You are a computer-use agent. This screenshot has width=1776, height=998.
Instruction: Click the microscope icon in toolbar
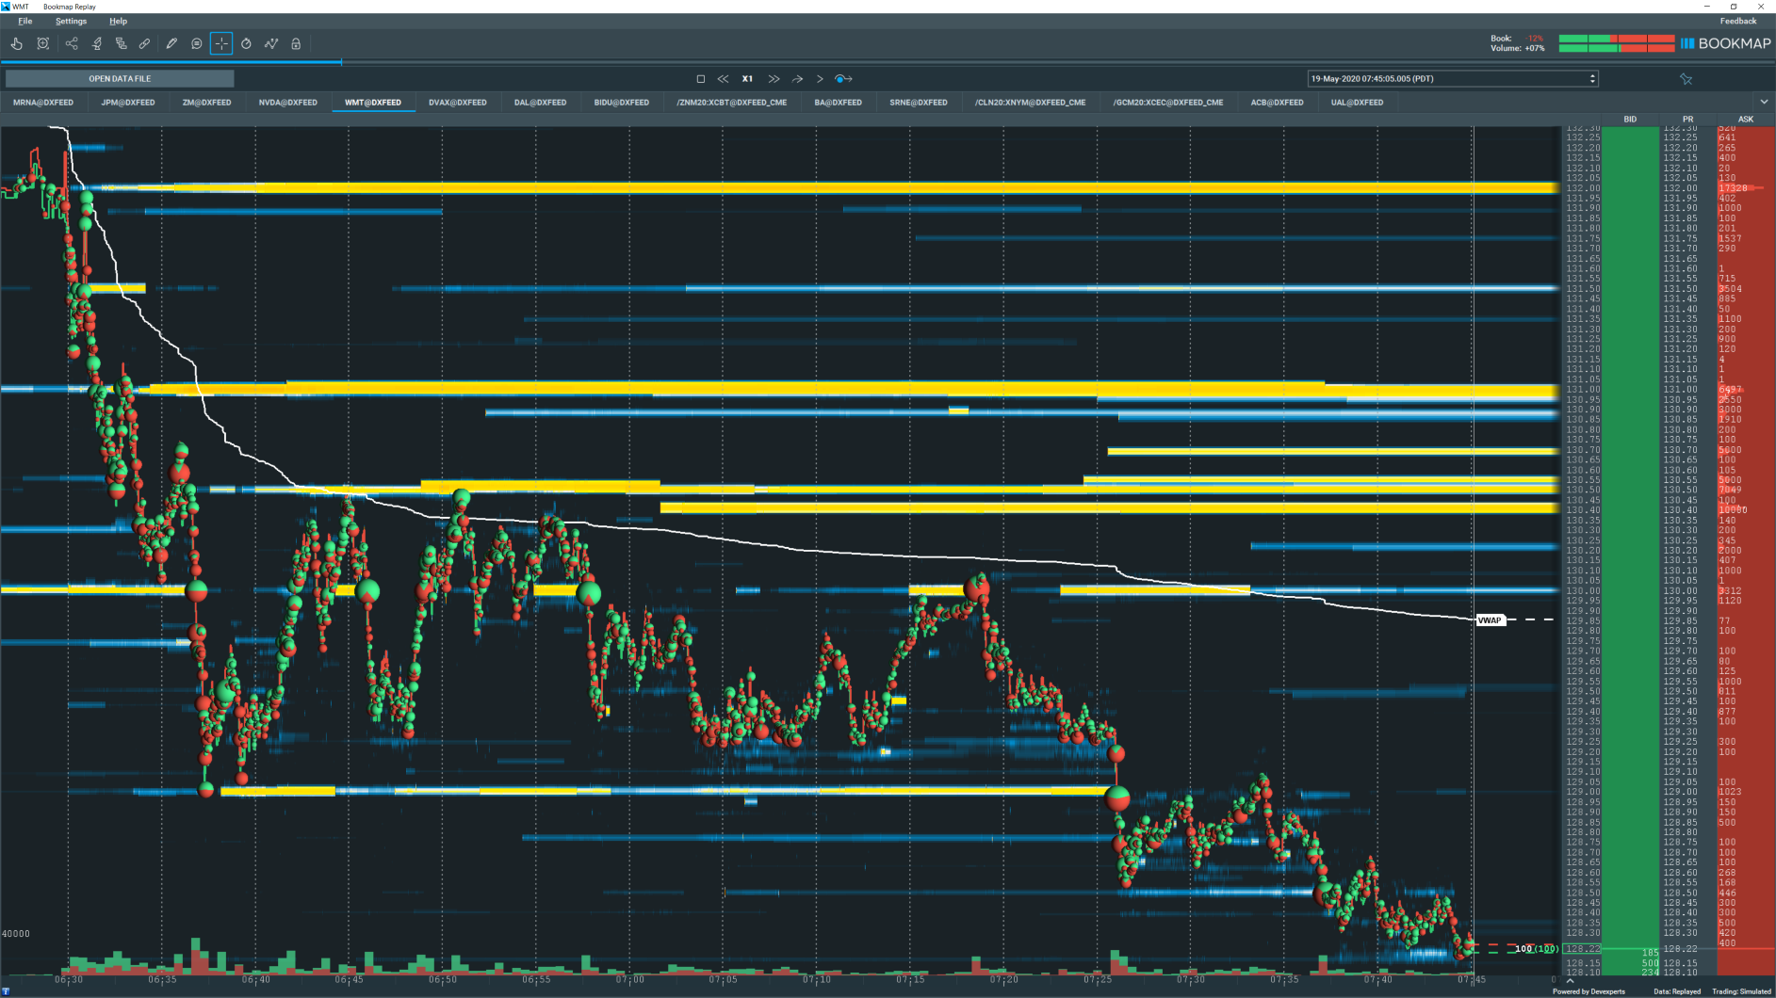tap(96, 43)
